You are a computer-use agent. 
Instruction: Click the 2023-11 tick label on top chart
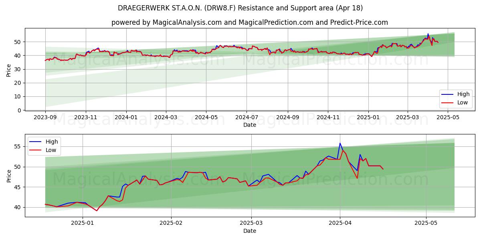(x=85, y=118)
